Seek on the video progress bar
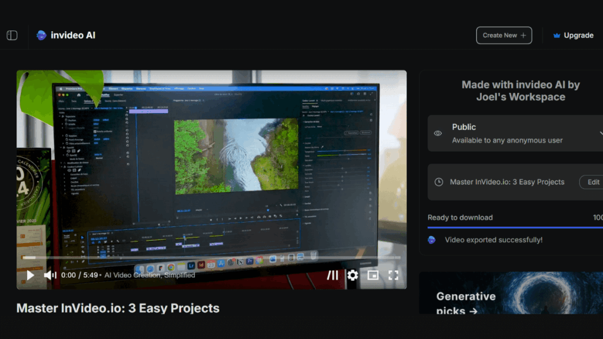This screenshot has width=603, height=339. click(x=211, y=258)
